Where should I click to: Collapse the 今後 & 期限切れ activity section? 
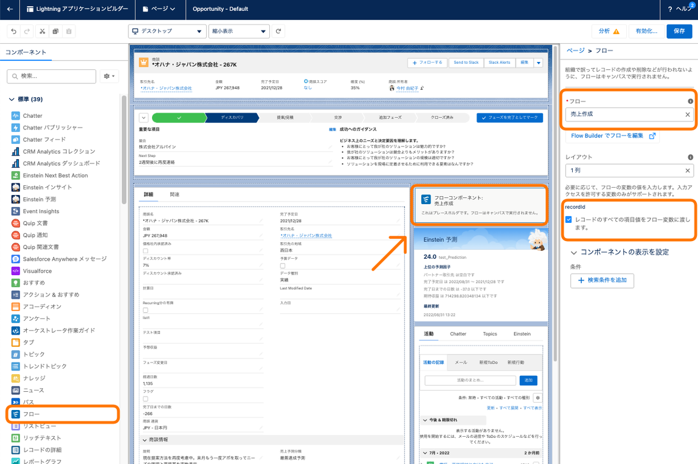[425, 420]
